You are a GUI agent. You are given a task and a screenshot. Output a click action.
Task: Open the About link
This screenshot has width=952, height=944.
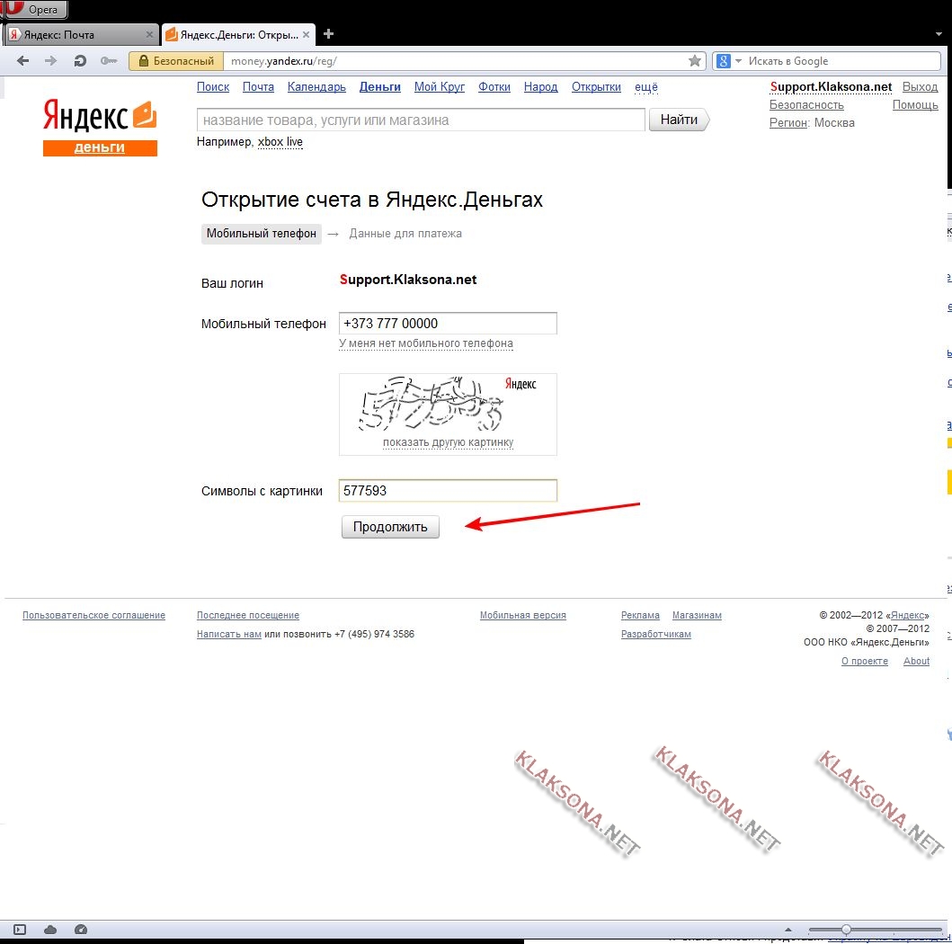(916, 661)
